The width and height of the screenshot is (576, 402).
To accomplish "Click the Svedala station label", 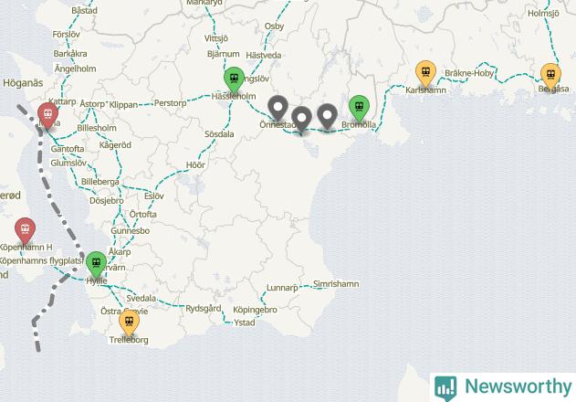I will pyautogui.click(x=141, y=298).
